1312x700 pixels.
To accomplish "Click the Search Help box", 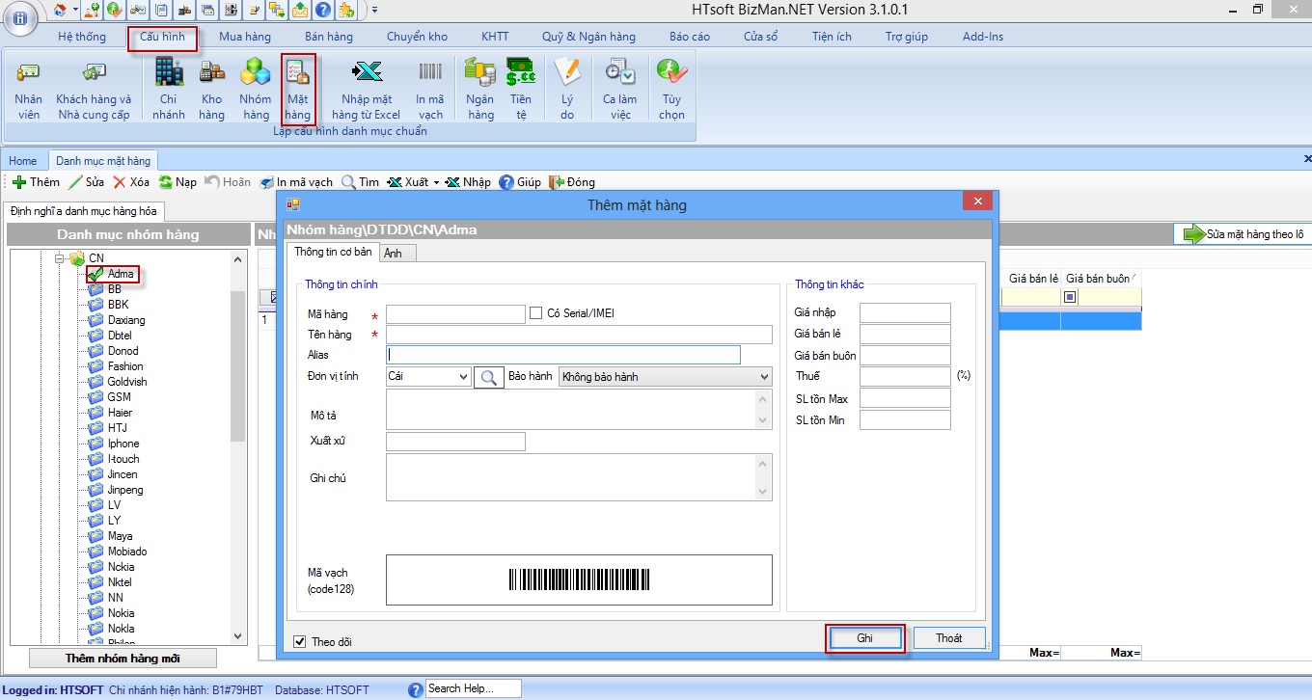I will (x=473, y=688).
